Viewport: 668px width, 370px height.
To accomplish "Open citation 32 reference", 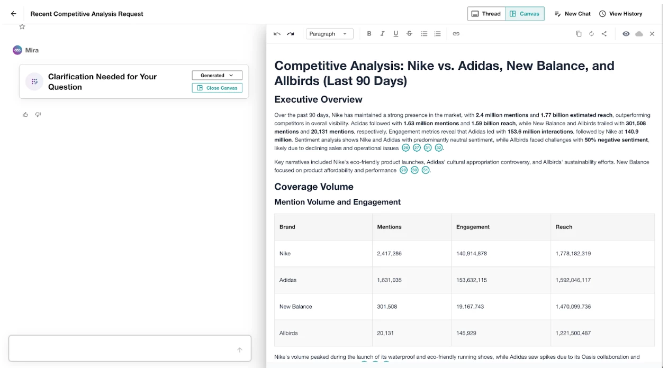I will pos(439,148).
